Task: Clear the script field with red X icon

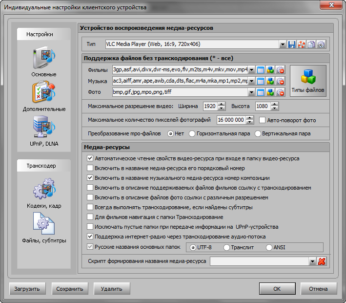Action: point(322,261)
